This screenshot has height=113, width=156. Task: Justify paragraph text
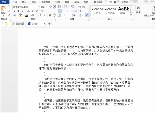(72, 11)
